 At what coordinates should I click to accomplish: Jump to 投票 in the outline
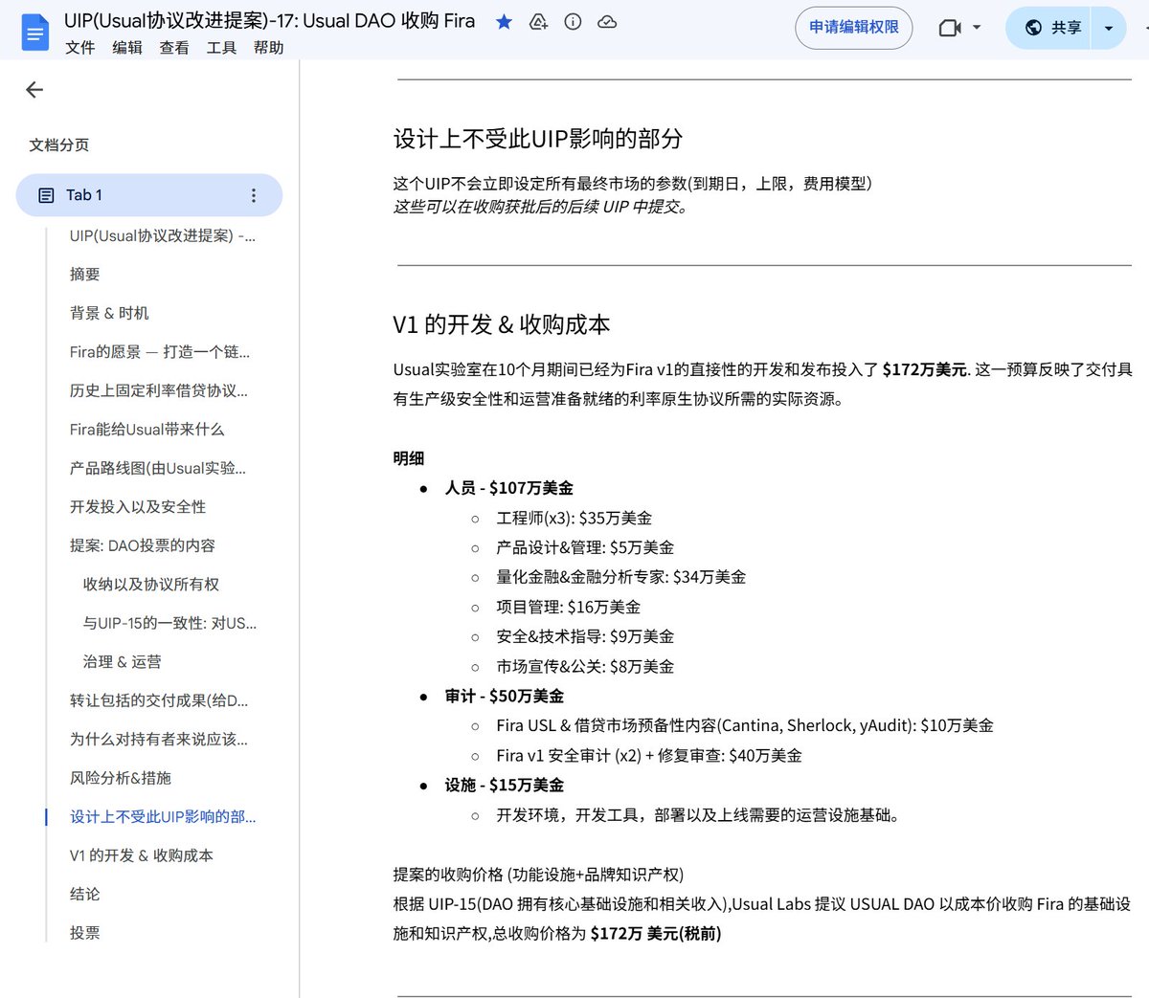[x=85, y=933]
